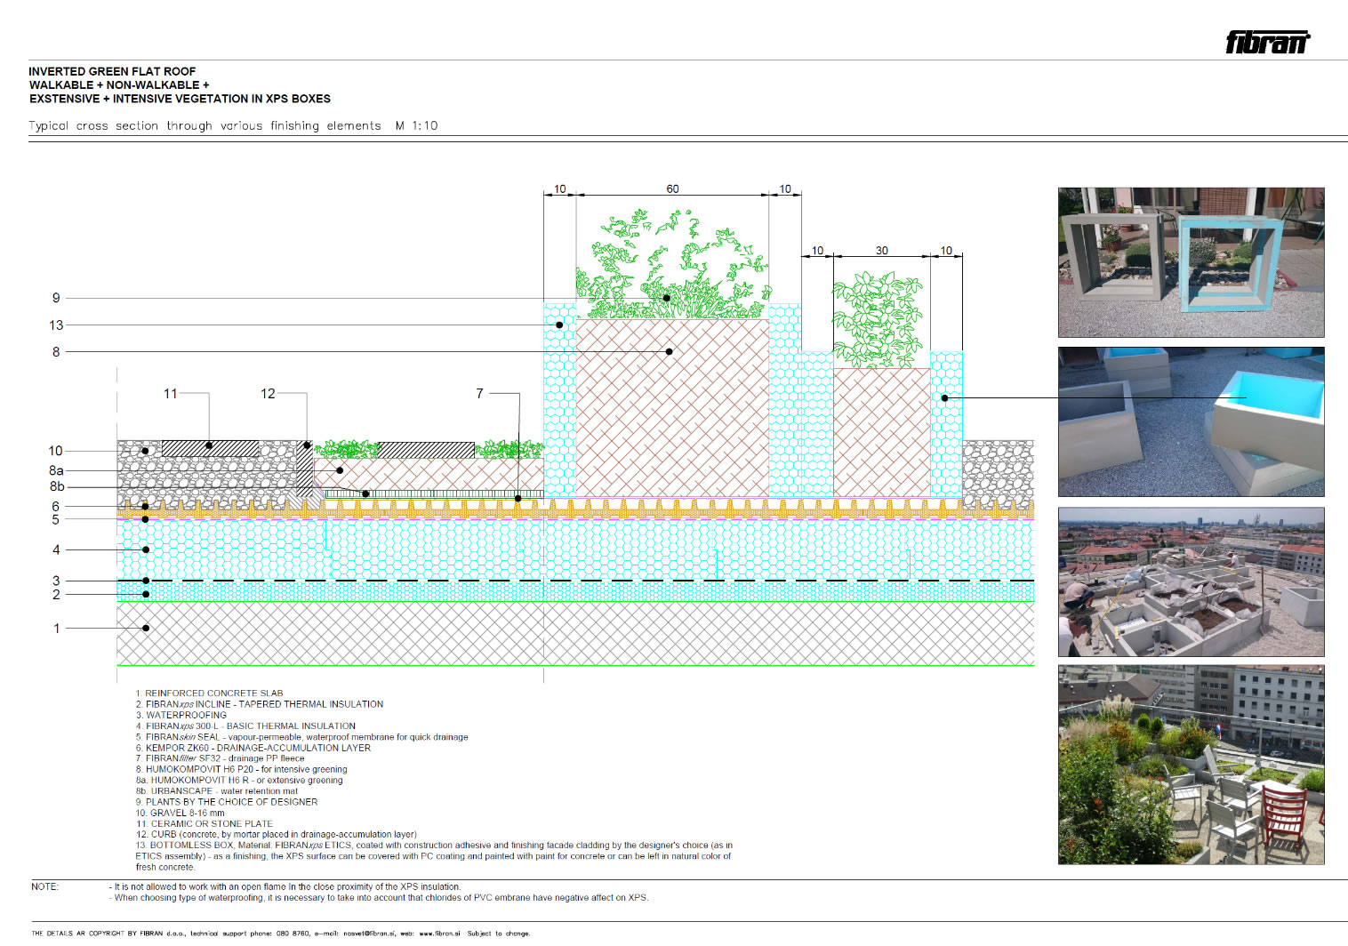Open the finished green roof photo with chairs
1348x946 pixels.
click(1191, 765)
